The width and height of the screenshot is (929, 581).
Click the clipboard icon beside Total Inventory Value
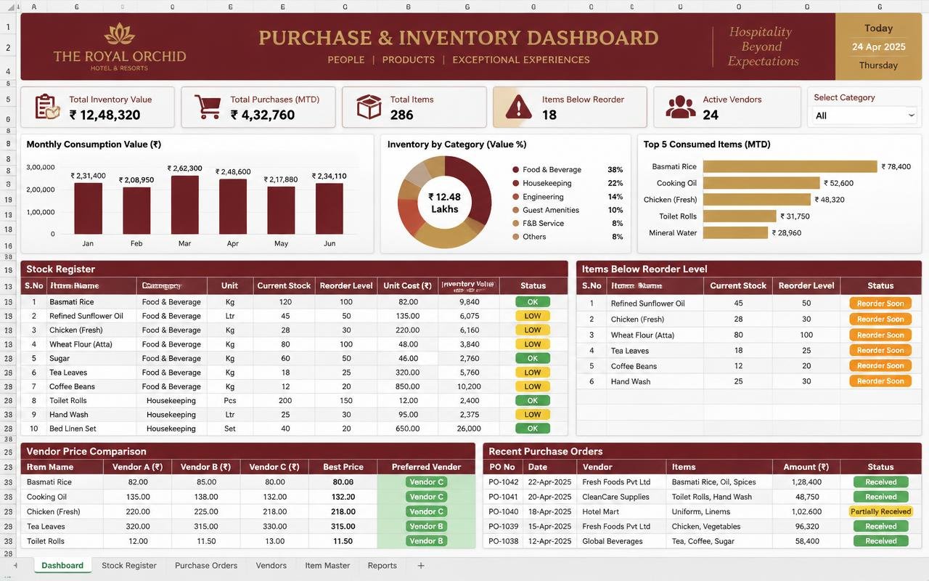[x=48, y=107]
